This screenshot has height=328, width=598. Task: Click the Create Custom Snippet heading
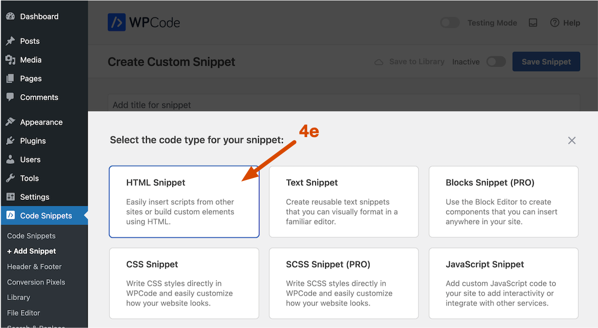click(171, 62)
